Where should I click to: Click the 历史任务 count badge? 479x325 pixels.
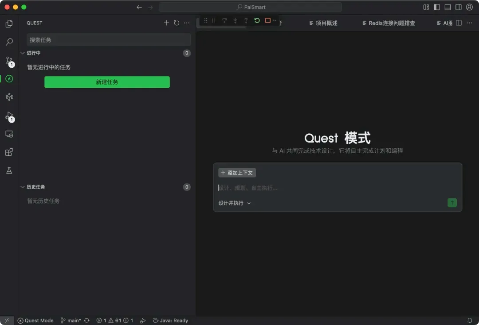click(187, 187)
